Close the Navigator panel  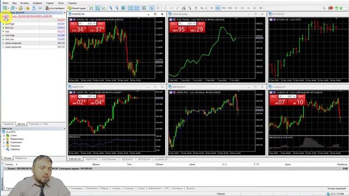pos(64,128)
